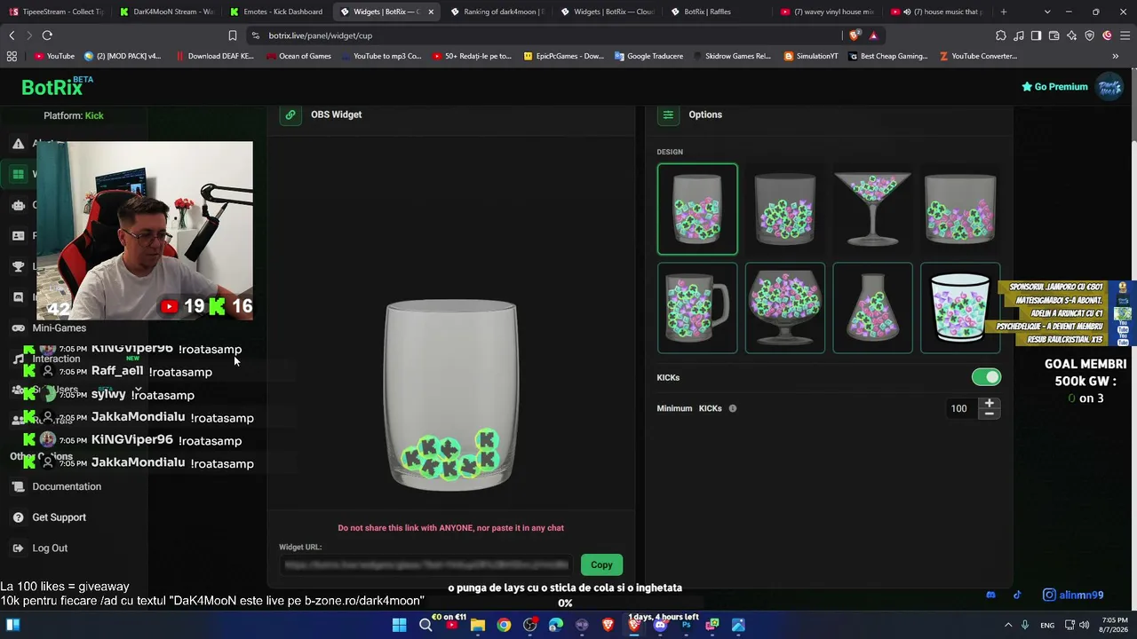Close the active Widgets BotRix tab

pyautogui.click(x=431, y=12)
